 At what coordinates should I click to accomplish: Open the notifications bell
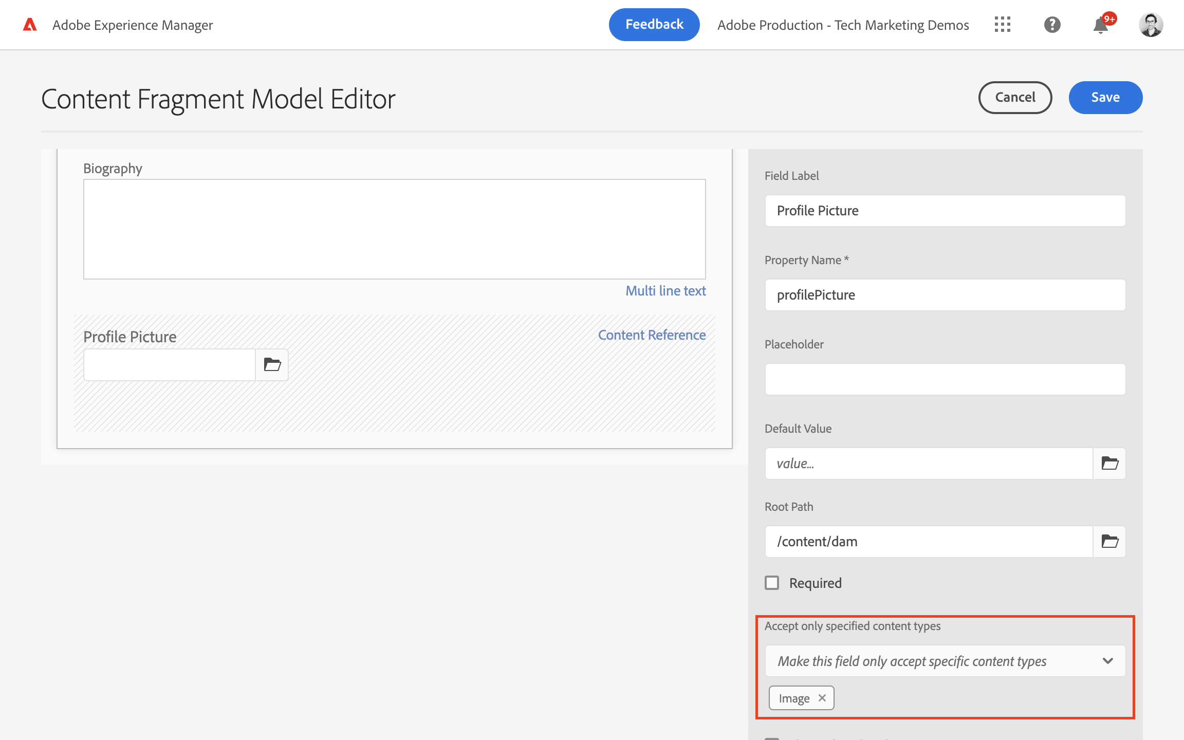(1100, 25)
